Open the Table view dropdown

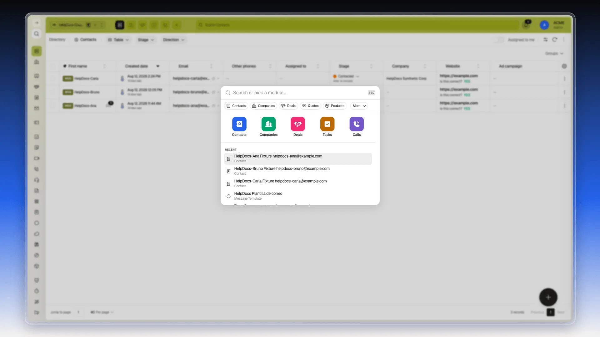click(118, 40)
